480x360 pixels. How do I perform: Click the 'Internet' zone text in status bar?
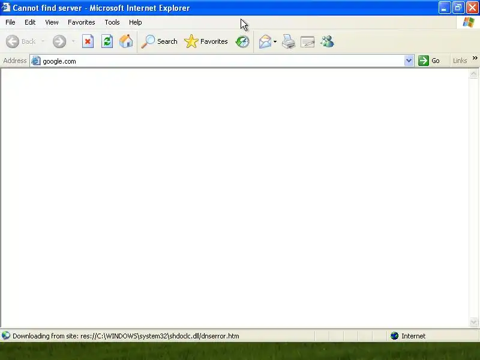413,336
